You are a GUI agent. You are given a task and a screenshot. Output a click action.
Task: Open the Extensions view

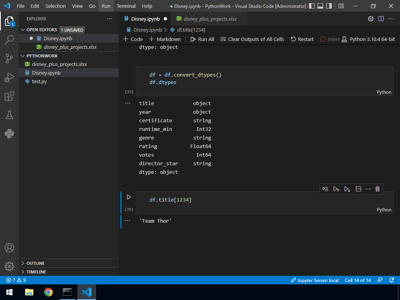9,96
